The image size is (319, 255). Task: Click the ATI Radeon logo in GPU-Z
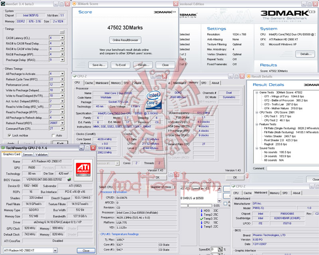[x=83, y=170]
